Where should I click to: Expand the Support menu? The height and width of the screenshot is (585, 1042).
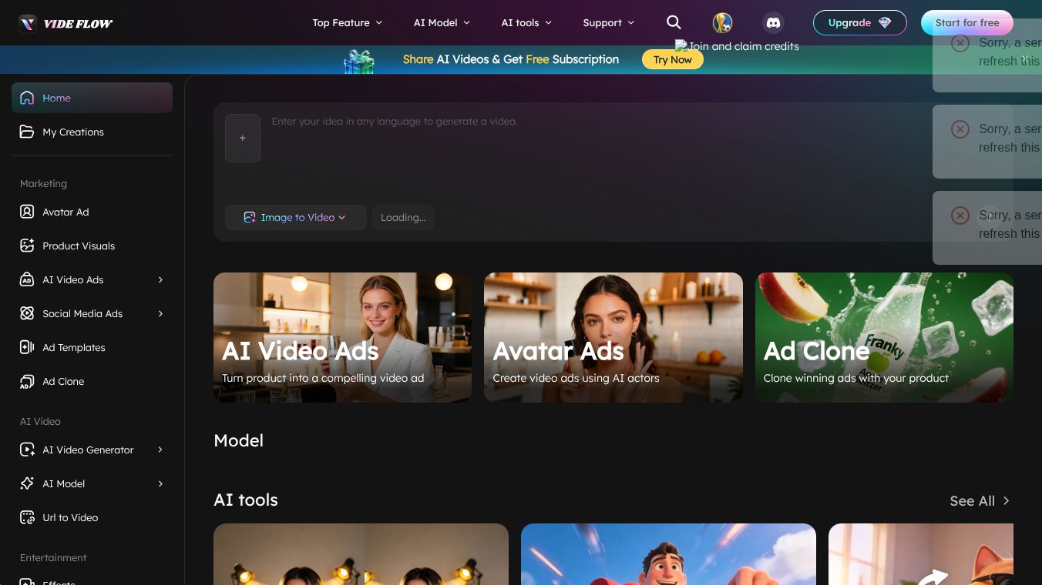click(x=609, y=22)
